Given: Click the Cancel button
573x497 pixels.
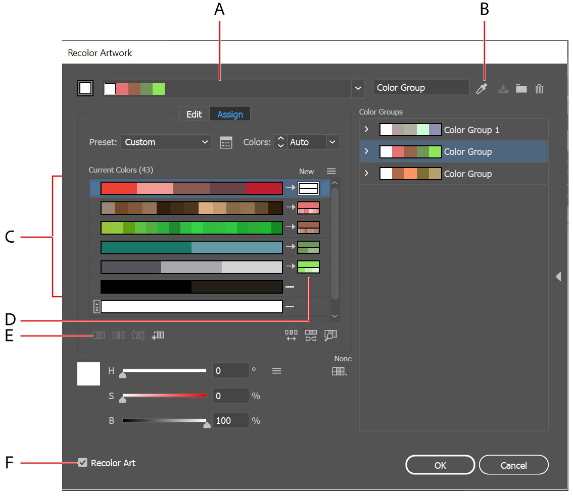Looking at the screenshot, I should pyautogui.click(x=513, y=465).
